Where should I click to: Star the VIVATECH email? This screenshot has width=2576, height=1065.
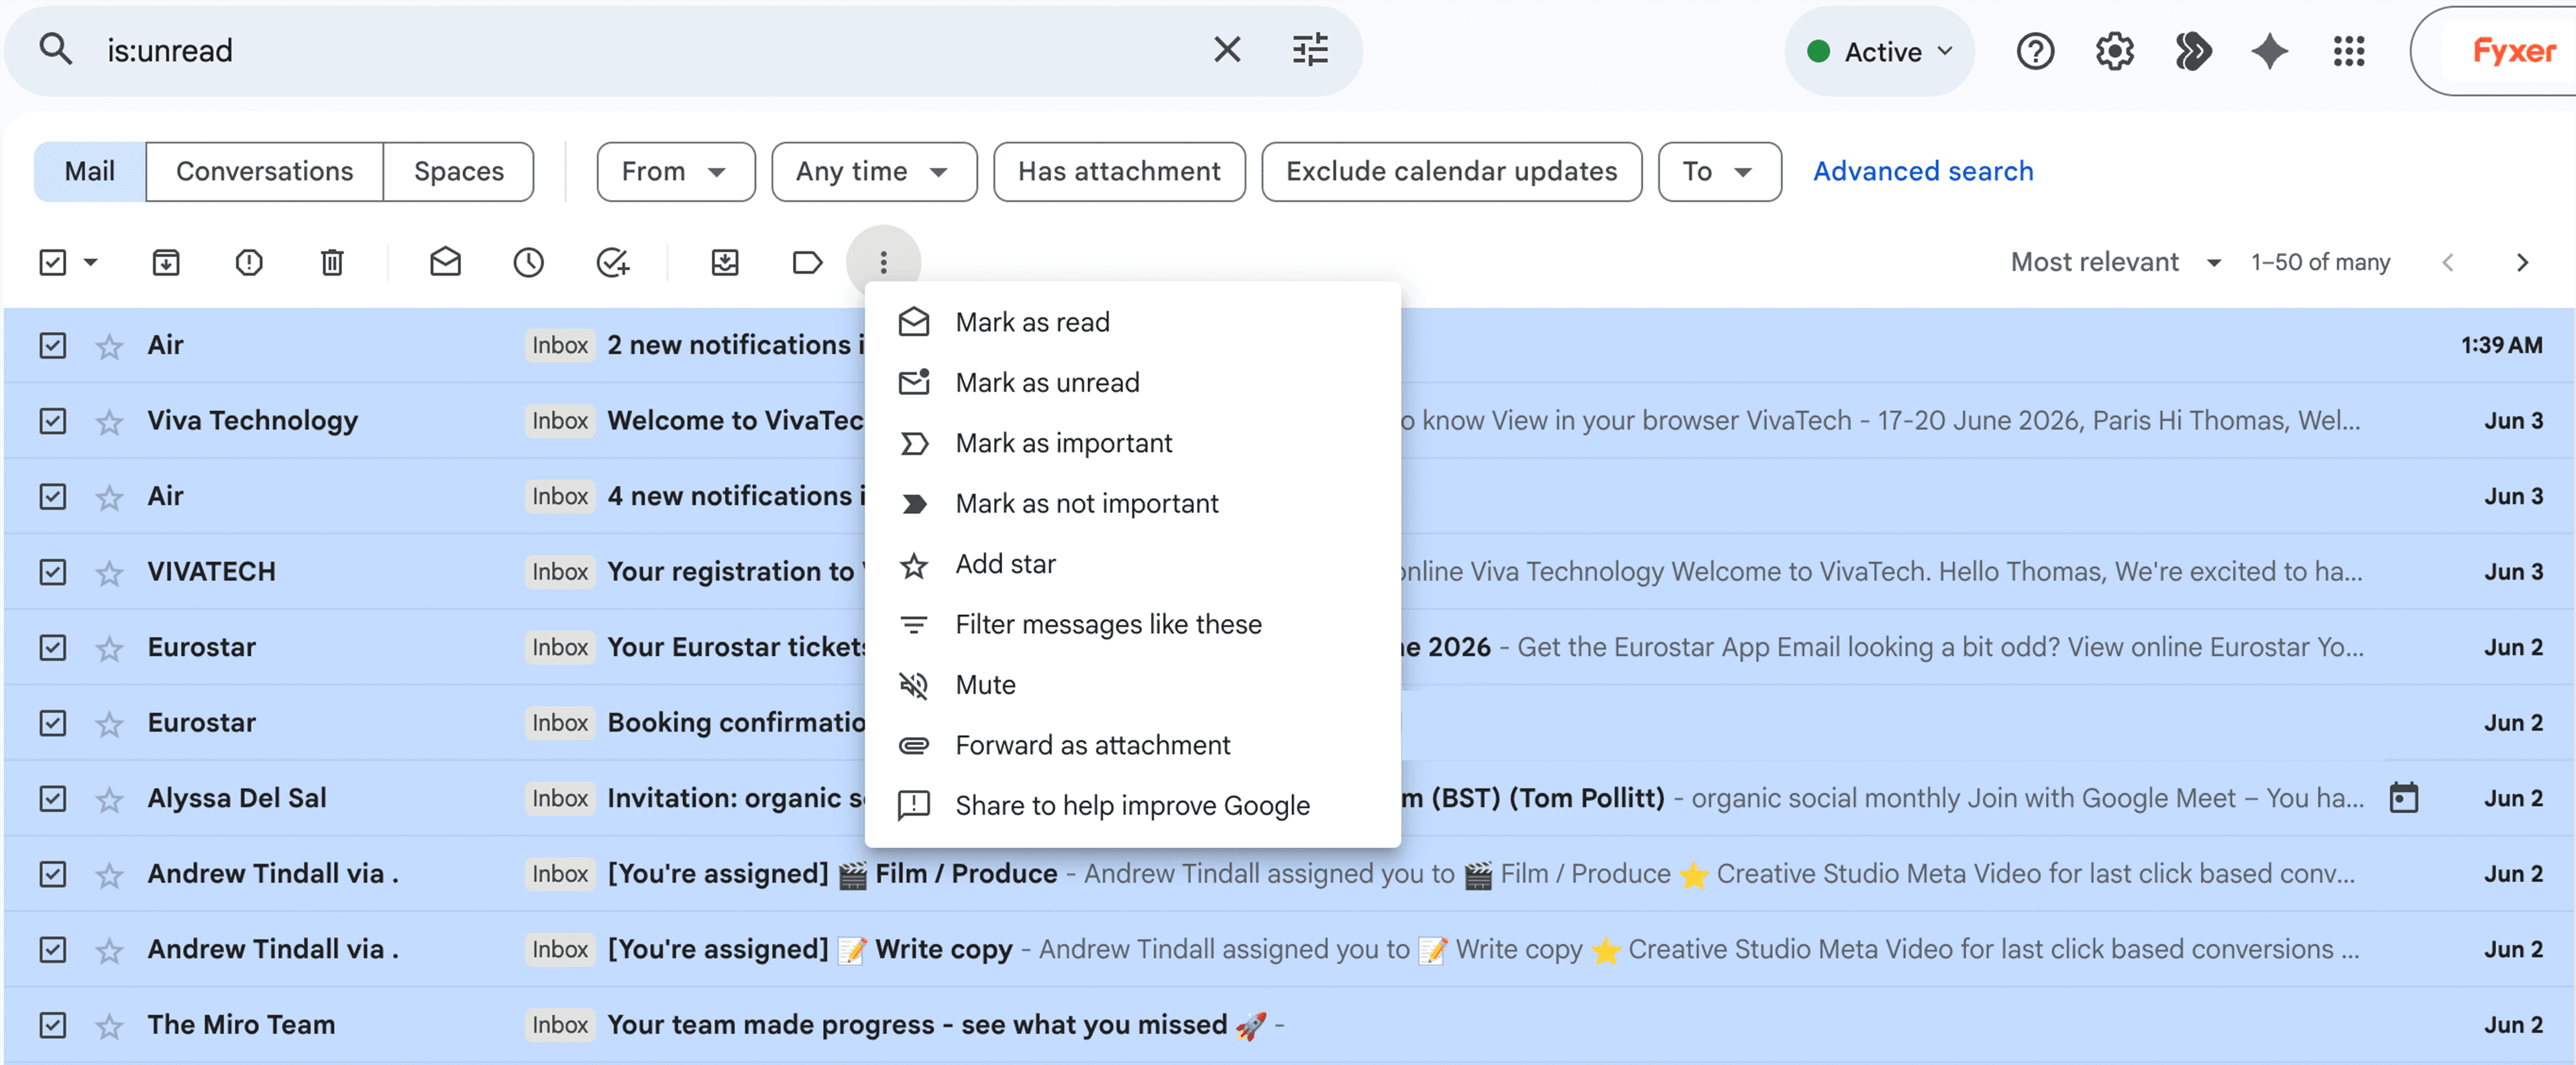coord(109,572)
